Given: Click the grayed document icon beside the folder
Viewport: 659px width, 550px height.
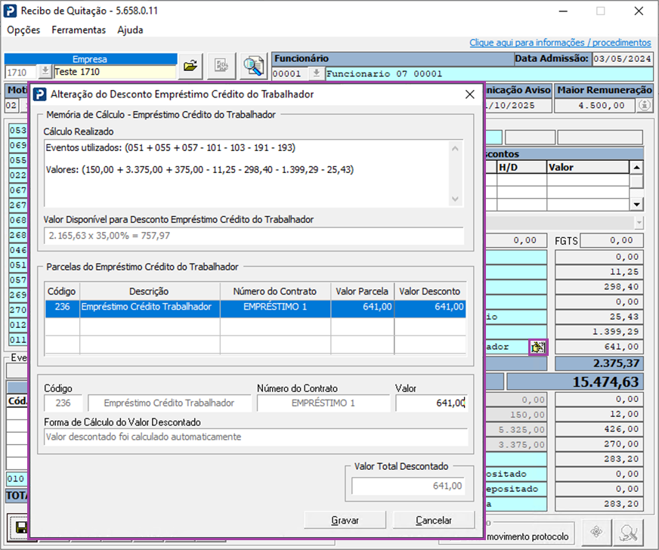Looking at the screenshot, I should point(221,66).
